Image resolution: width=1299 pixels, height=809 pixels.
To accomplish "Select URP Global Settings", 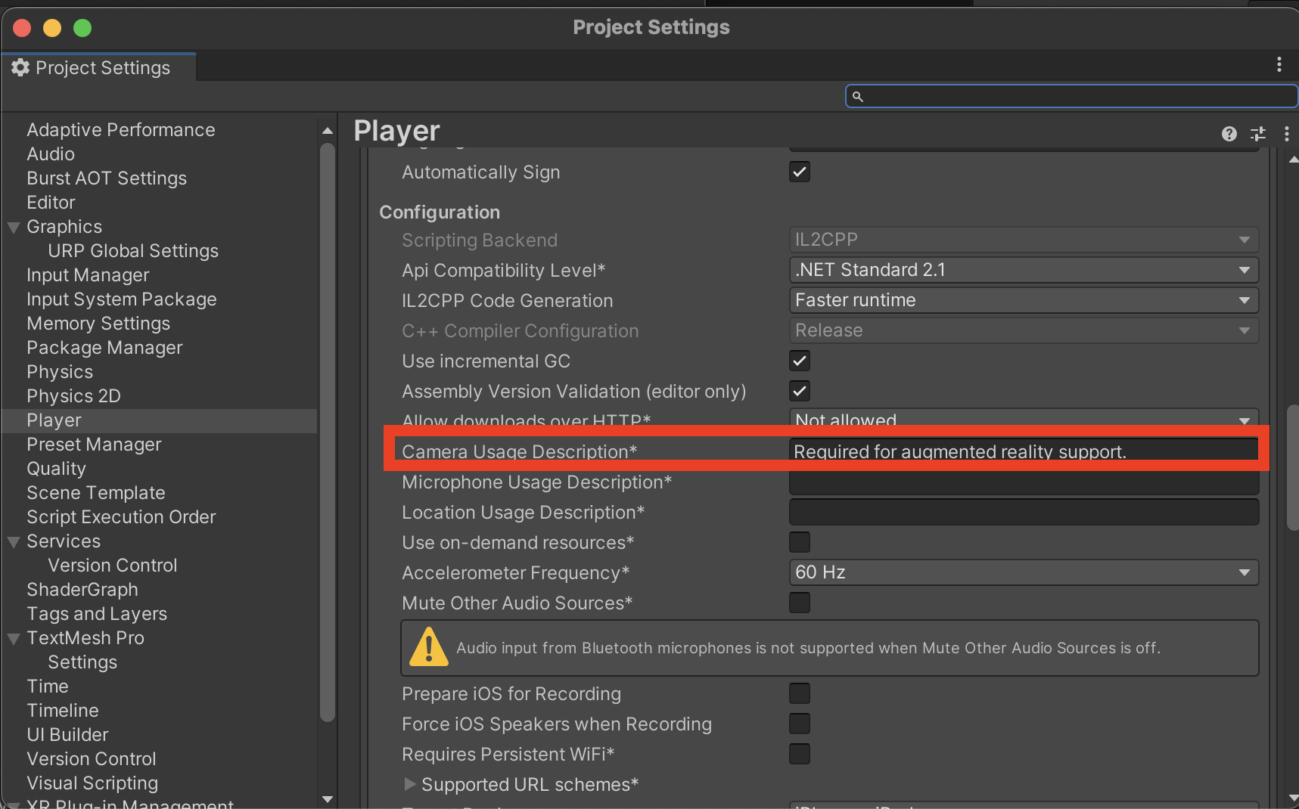I will pos(133,251).
